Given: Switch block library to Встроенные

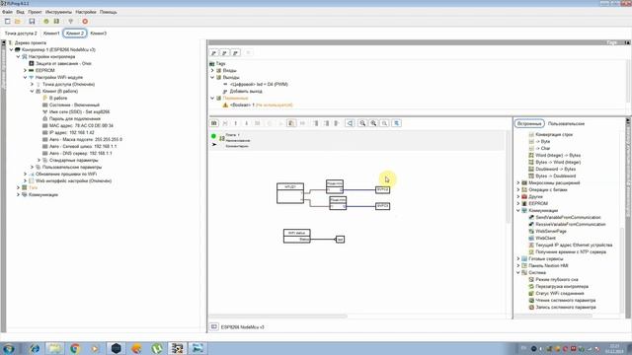Looking at the screenshot, I should click(x=529, y=123).
